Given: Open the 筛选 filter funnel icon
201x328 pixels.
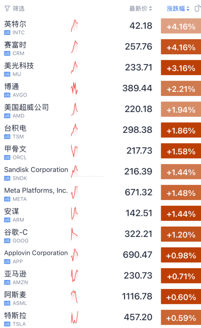Looking at the screenshot, I should (x=7, y=9).
